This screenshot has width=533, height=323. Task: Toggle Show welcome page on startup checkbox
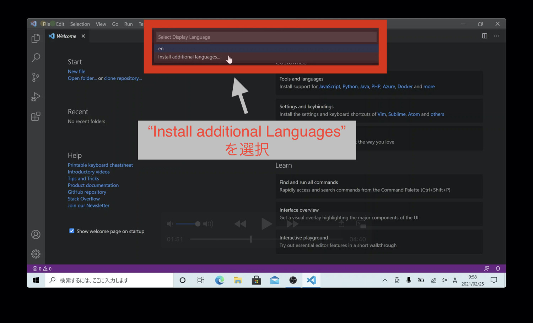(x=72, y=231)
